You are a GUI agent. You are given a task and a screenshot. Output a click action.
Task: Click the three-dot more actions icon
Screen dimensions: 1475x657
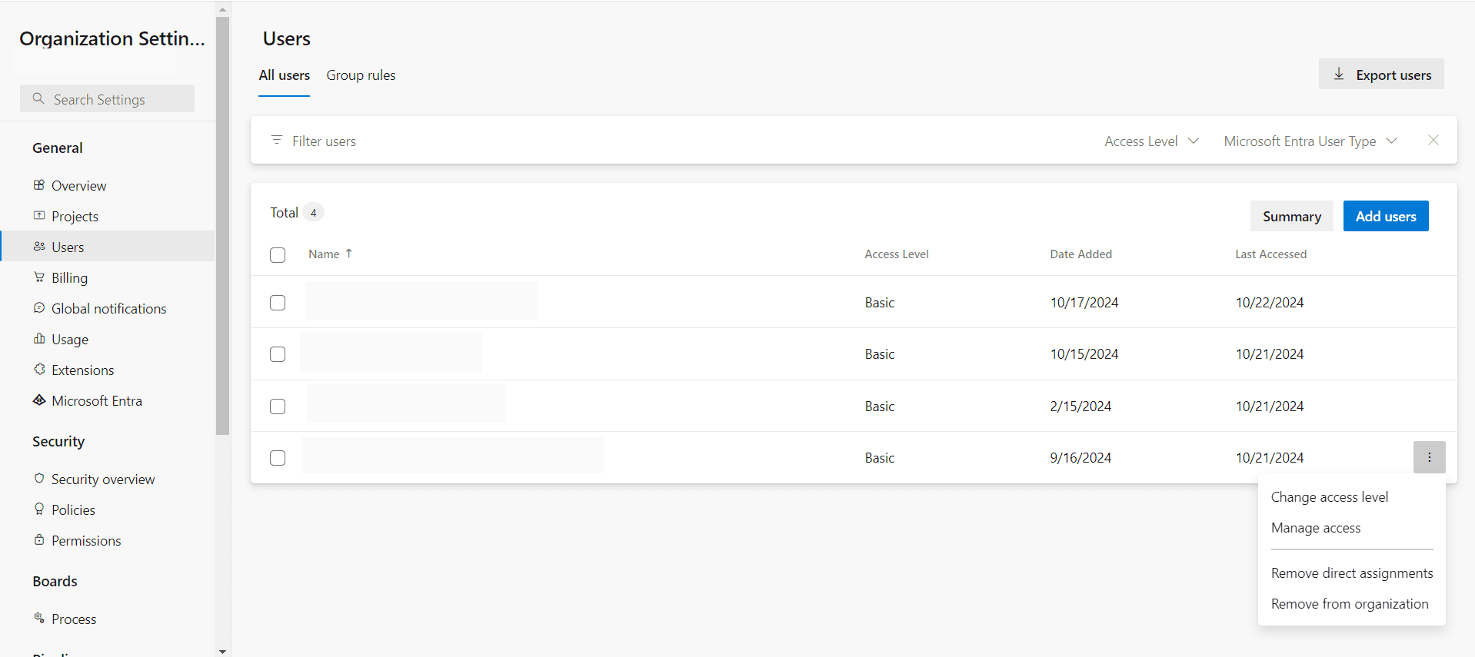point(1429,457)
